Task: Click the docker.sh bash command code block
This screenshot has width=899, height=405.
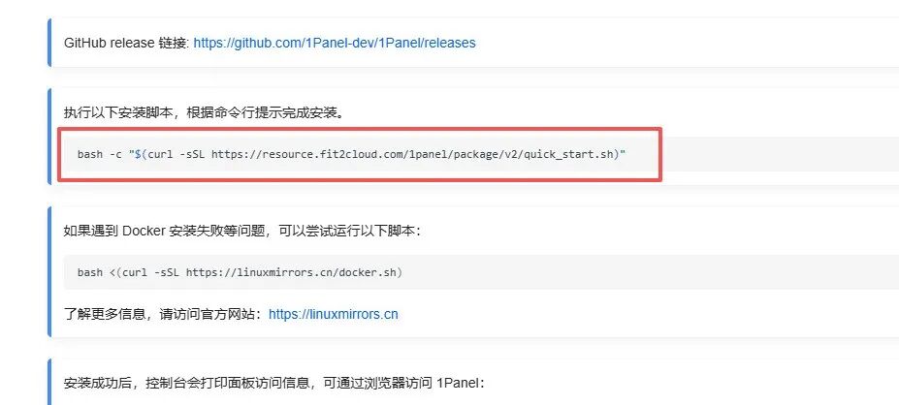Action: 480,272
